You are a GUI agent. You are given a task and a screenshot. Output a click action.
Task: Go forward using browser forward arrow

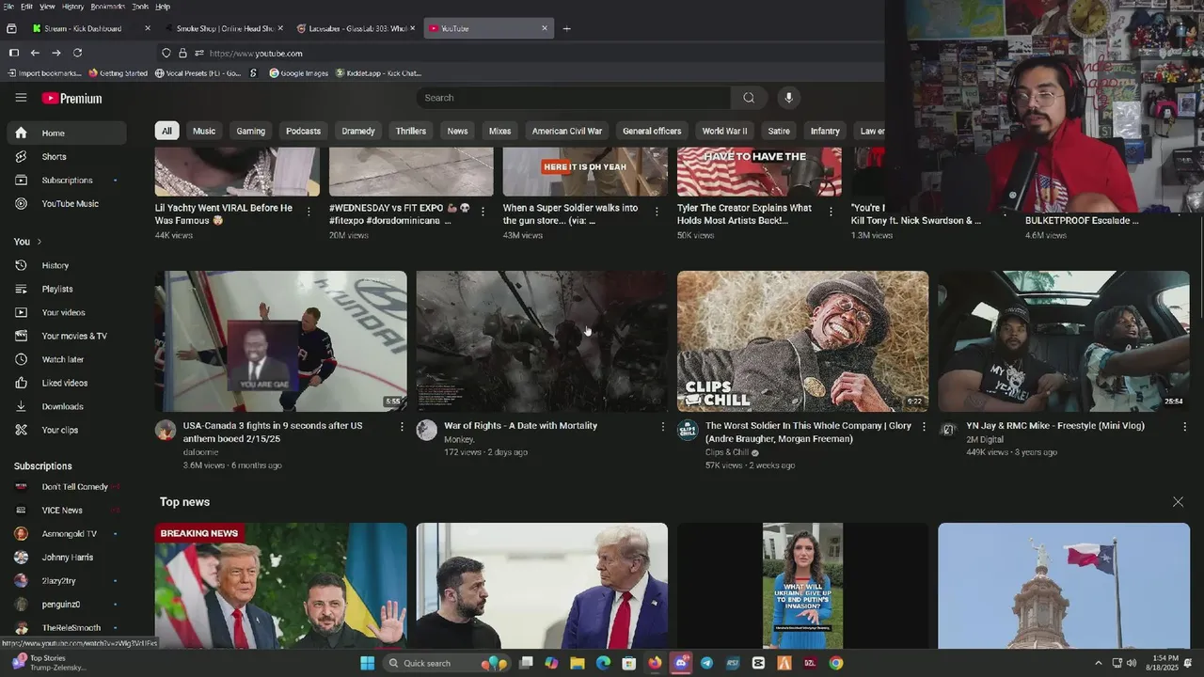pos(56,53)
